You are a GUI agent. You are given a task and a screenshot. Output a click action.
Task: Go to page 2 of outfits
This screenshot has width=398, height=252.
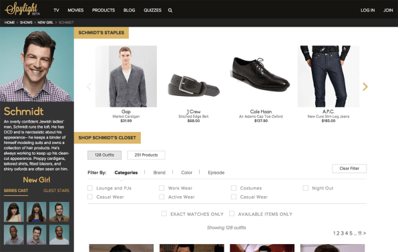338,233
